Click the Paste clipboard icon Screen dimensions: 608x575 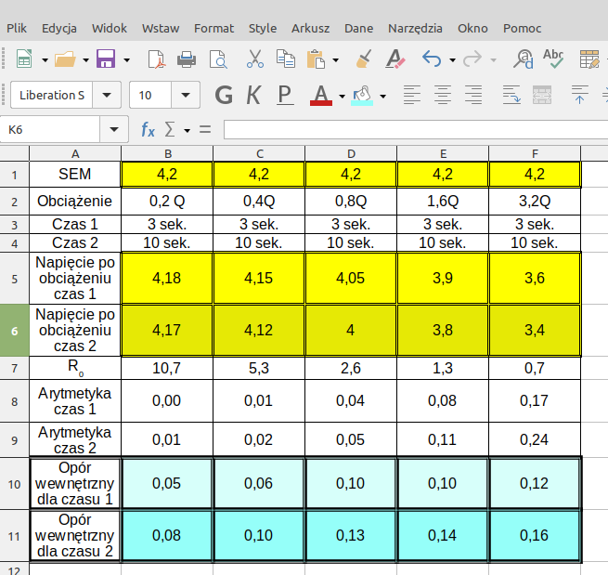tap(316, 59)
